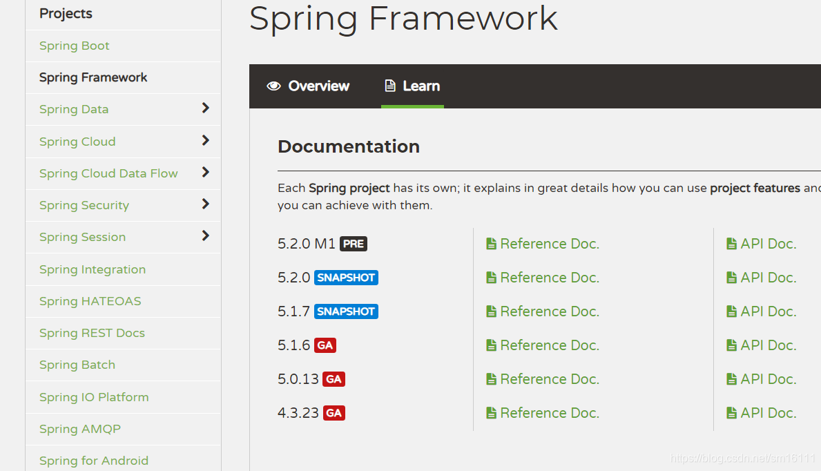821x471 pixels.
Task: Select Spring Framework in the sidebar
Action: pyautogui.click(x=93, y=77)
